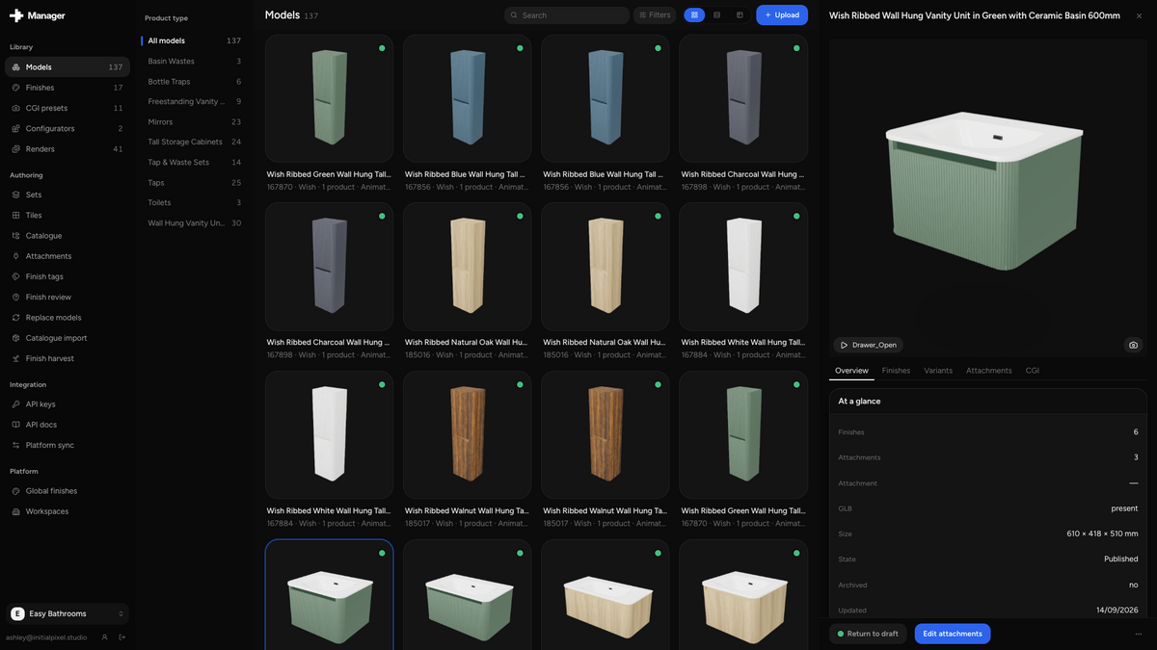Filter by Mirrors product type
The width and height of the screenshot is (1157, 650).
(x=192, y=122)
